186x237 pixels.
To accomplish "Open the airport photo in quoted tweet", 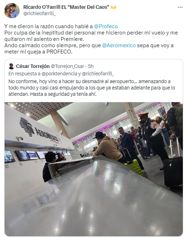I will point(94,169).
